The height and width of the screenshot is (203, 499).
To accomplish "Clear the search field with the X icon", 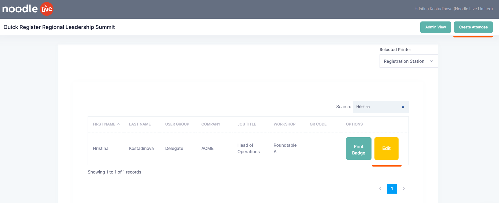I will tap(403, 107).
